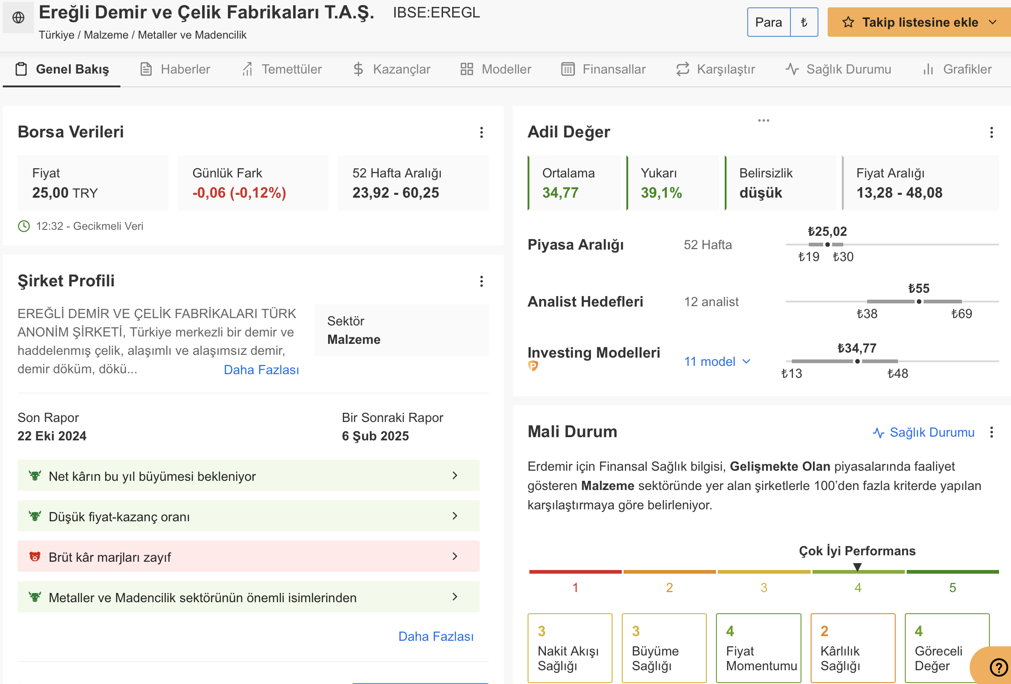
Task: Click the Fiyat Aralığı 13,28 - 48,08 value
Action: [899, 193]
